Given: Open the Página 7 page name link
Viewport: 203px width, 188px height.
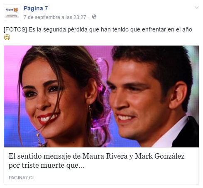Looking at the screenshot, I should pos(36,8).
